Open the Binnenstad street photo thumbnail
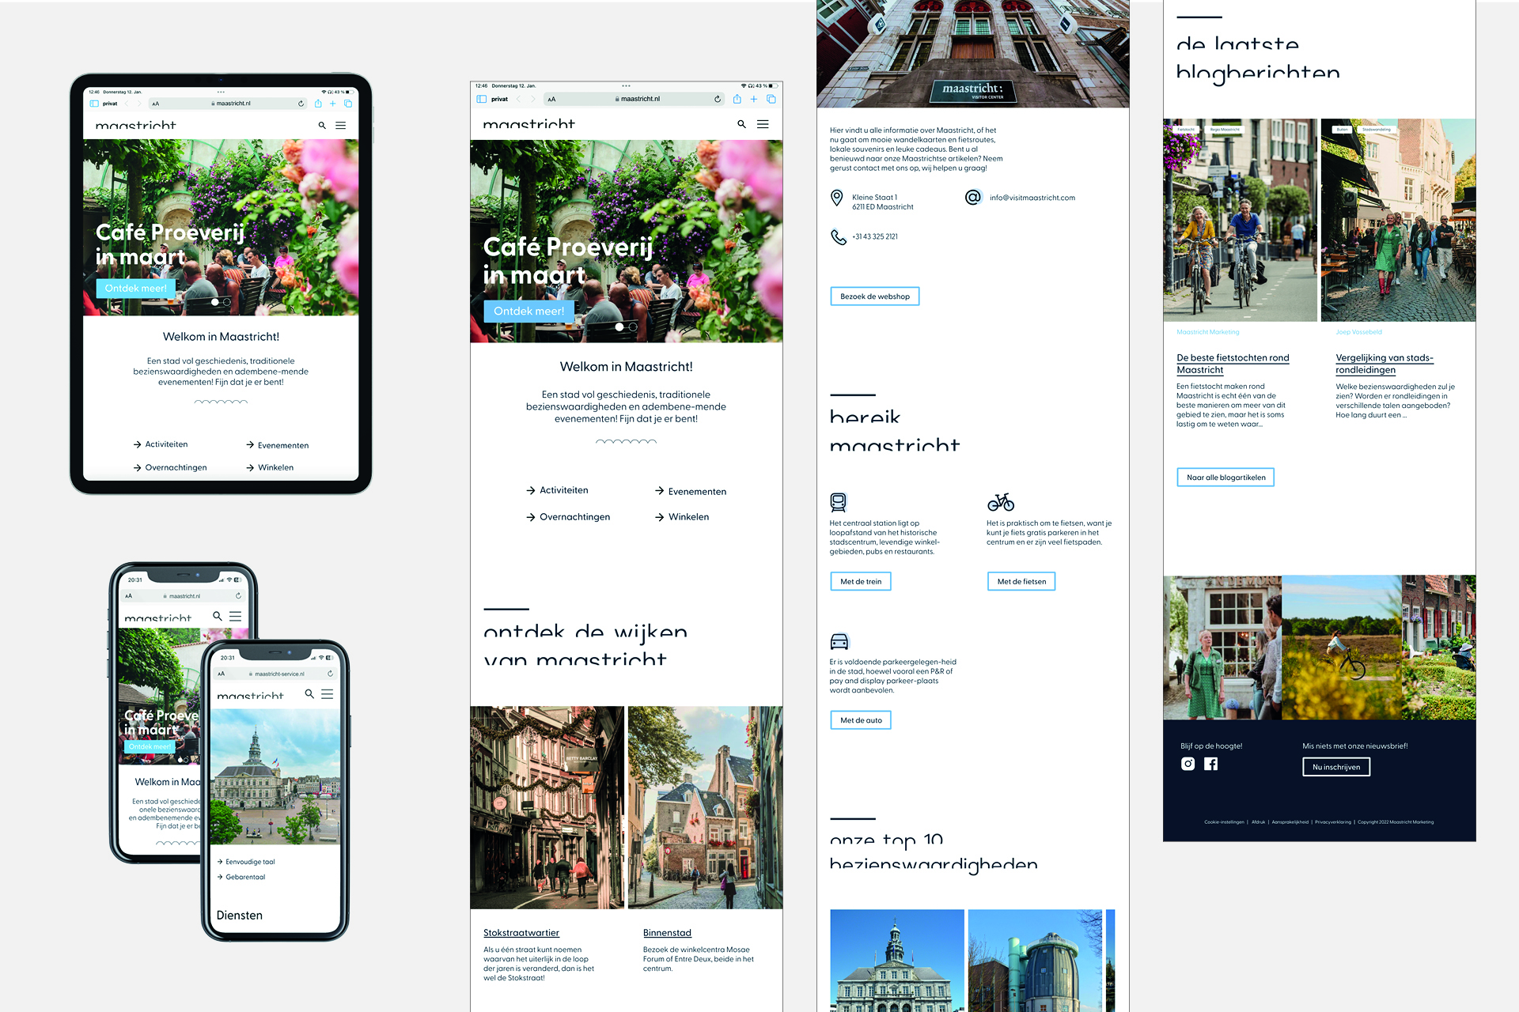1519x1012 pixels. [x=706, y=807]
